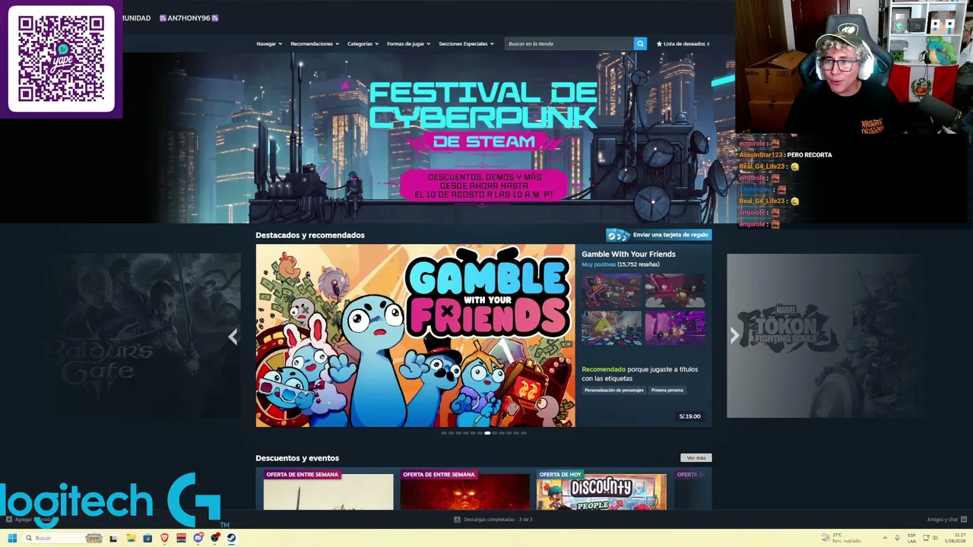973x547 pixels.
Task: Click the add a product plus icon
Action: (x=8, y=520)
